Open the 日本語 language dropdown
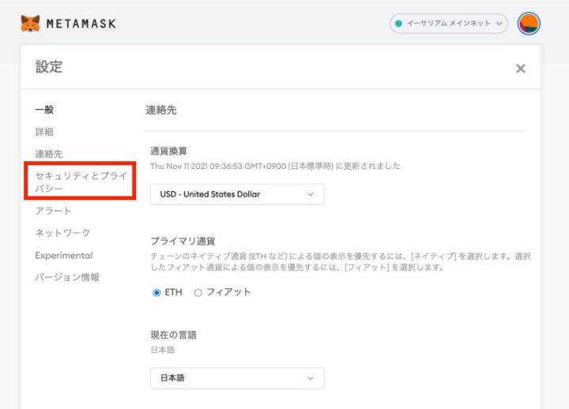The width and height of the screenshot is (569, 409). coord(237,378)
